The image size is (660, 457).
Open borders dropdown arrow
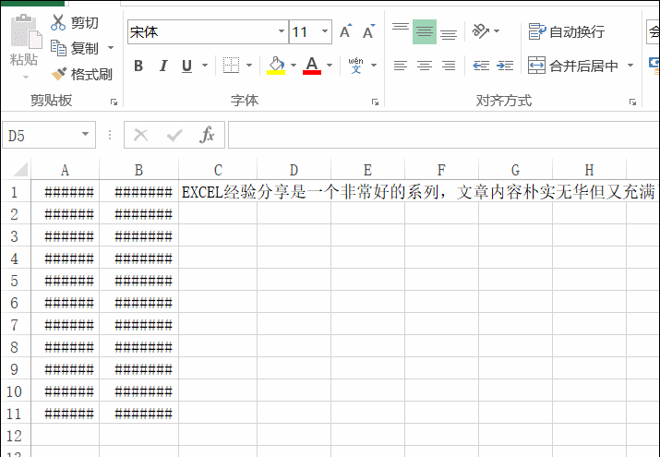(249, 66)
